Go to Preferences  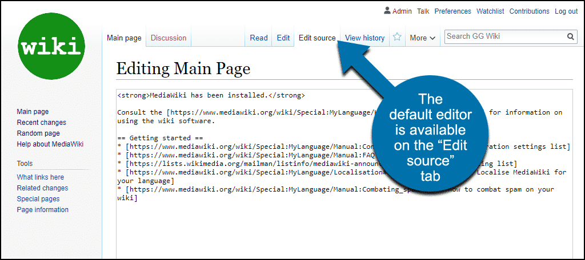[452, 11]
